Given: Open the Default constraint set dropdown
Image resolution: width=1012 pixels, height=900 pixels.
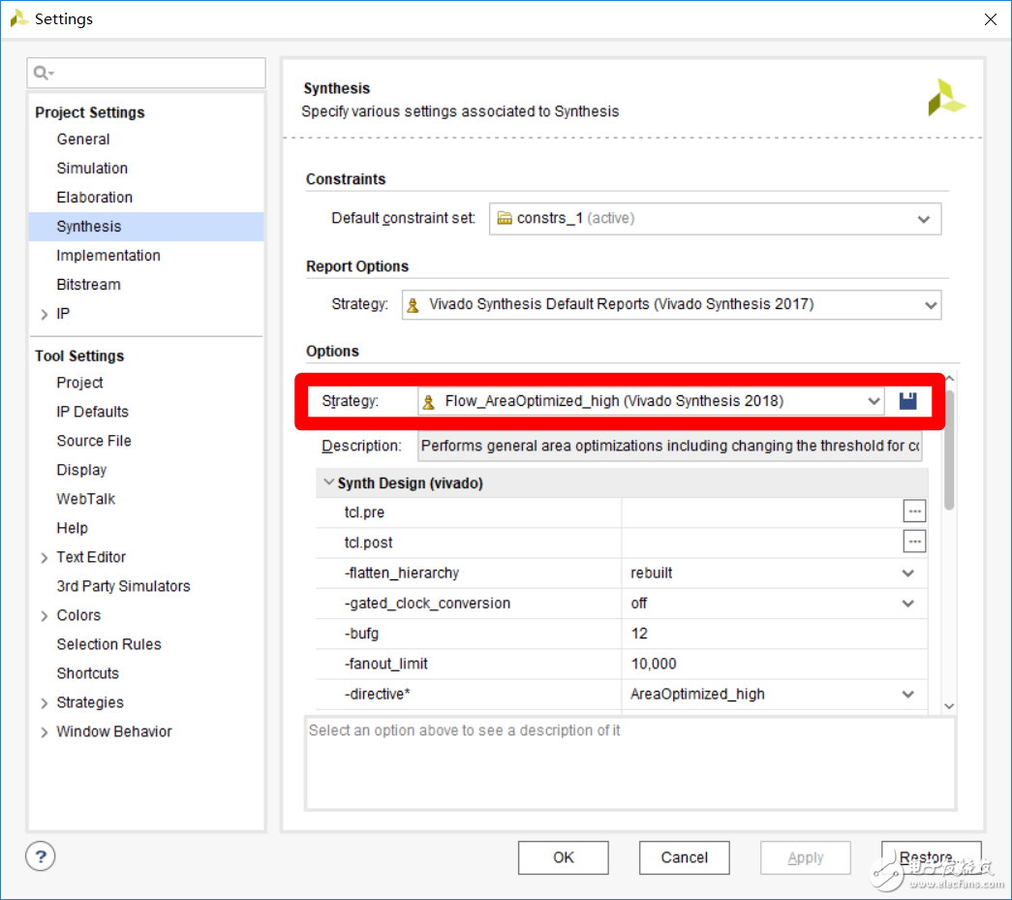Looking at the screenshot, I should pos(923,219).
